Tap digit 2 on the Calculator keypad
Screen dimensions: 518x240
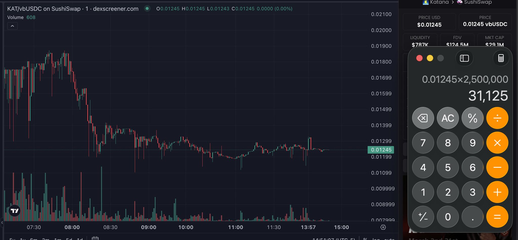click(x=448, y=192)
